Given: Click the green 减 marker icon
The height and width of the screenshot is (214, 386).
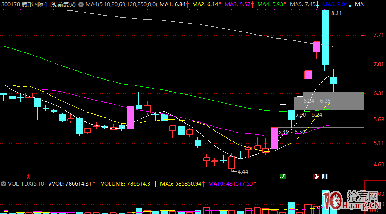Looking at the screenshot, I should pyautogui.click(x=283, y=177).
